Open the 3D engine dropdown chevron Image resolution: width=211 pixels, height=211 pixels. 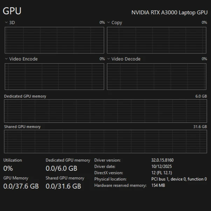point(6,22)
